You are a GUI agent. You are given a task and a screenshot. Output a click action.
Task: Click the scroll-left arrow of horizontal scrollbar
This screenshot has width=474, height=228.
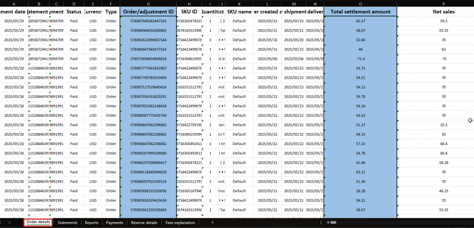click(327, 223)
